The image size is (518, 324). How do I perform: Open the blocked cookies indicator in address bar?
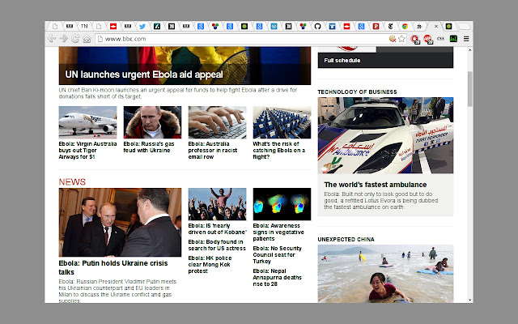(393, 39)
